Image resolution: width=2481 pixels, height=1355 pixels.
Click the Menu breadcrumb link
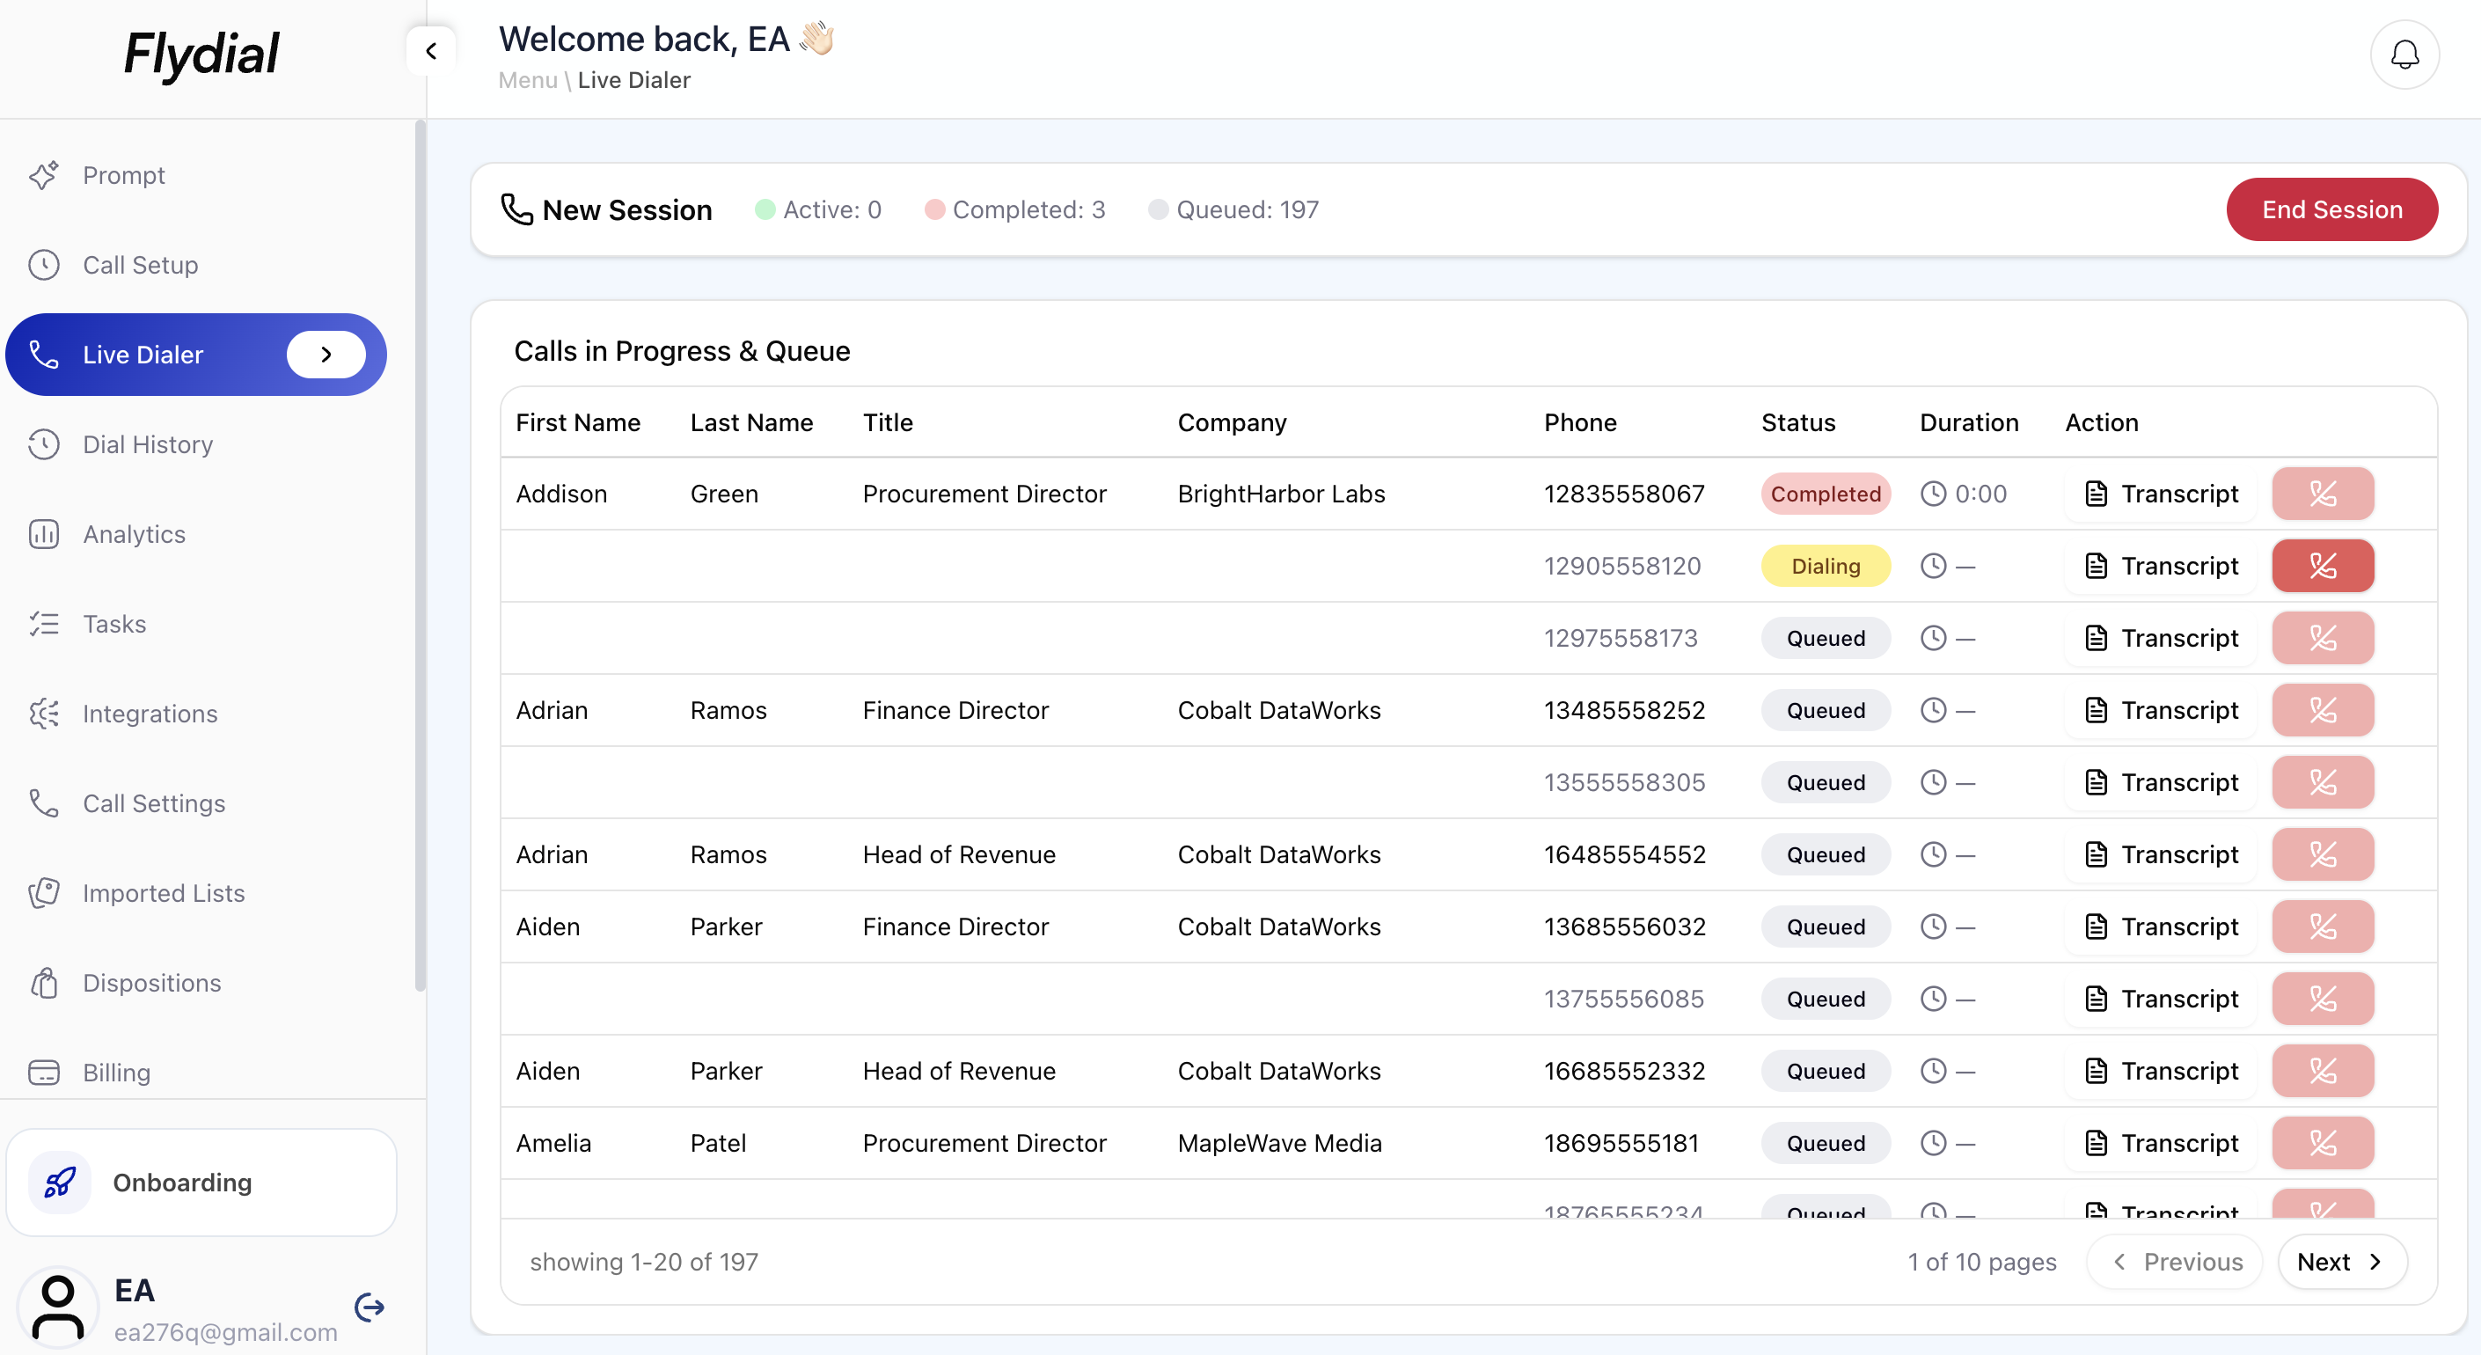(x=527, y=80)
